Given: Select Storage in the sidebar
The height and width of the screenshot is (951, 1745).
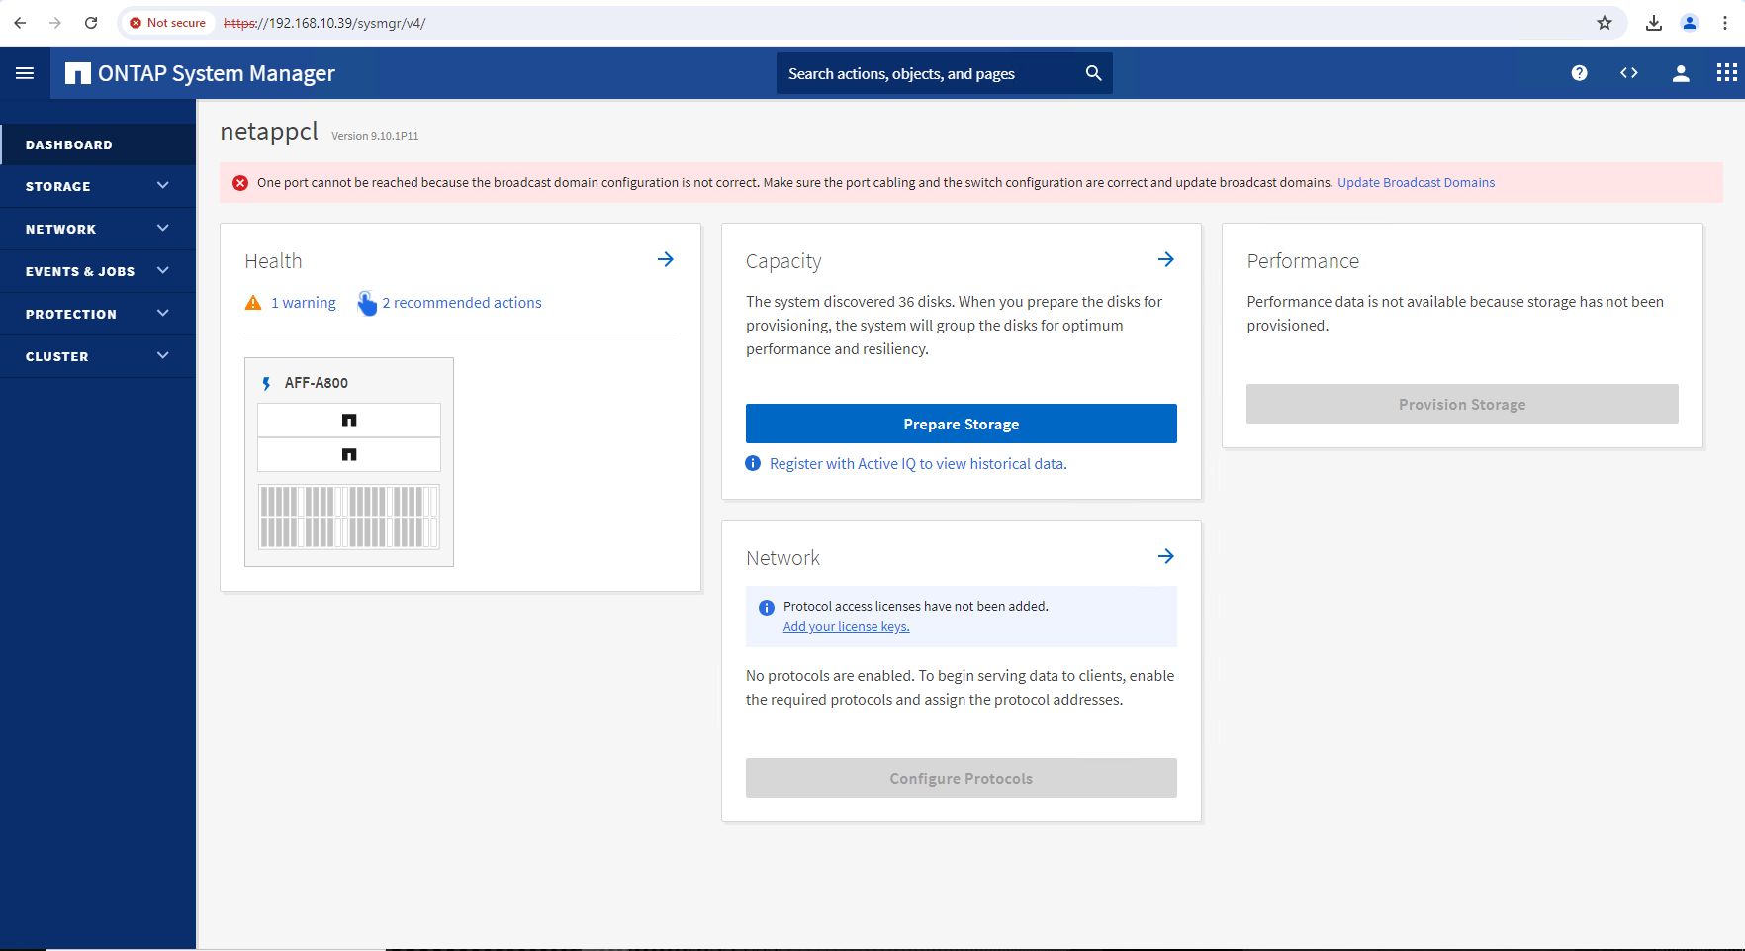Looking at the screenshot, I should [x=98, y=186].
